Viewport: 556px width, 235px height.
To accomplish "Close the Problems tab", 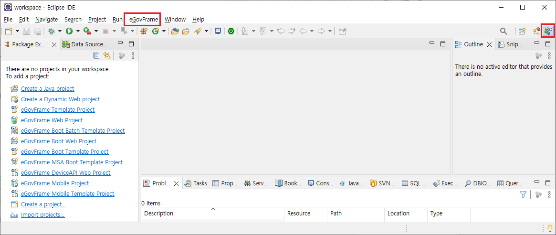I will pyautogui.click(x=176, y=183).
